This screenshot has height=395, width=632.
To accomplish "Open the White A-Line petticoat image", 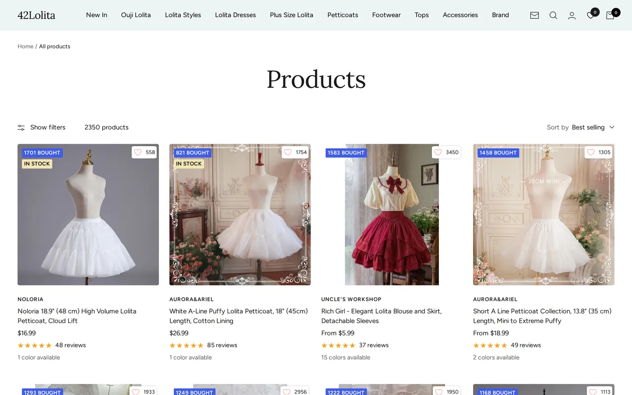I will pyautogui.click(x=240, y=215).
